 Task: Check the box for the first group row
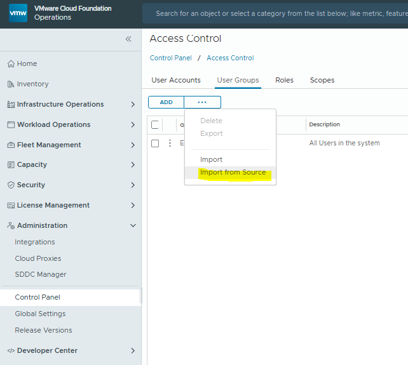click(155, 143)
